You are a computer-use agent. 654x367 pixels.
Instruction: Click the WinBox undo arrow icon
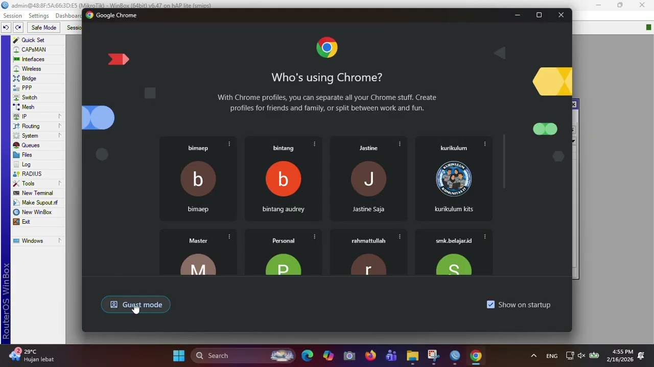6,28
